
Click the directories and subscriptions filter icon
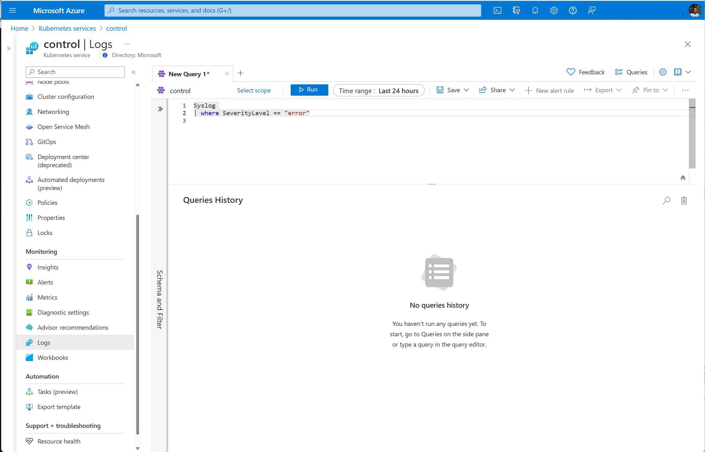click(x=516, y=10)
